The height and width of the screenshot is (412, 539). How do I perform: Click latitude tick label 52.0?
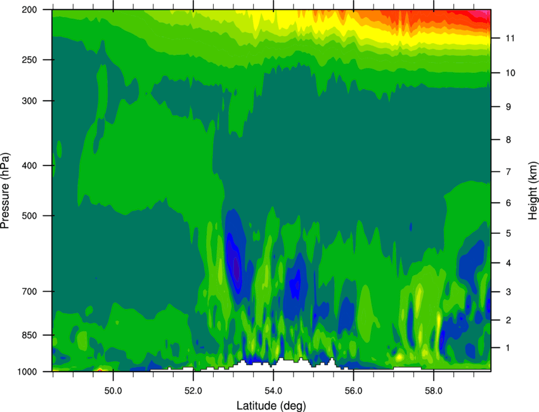pos(193,391)
